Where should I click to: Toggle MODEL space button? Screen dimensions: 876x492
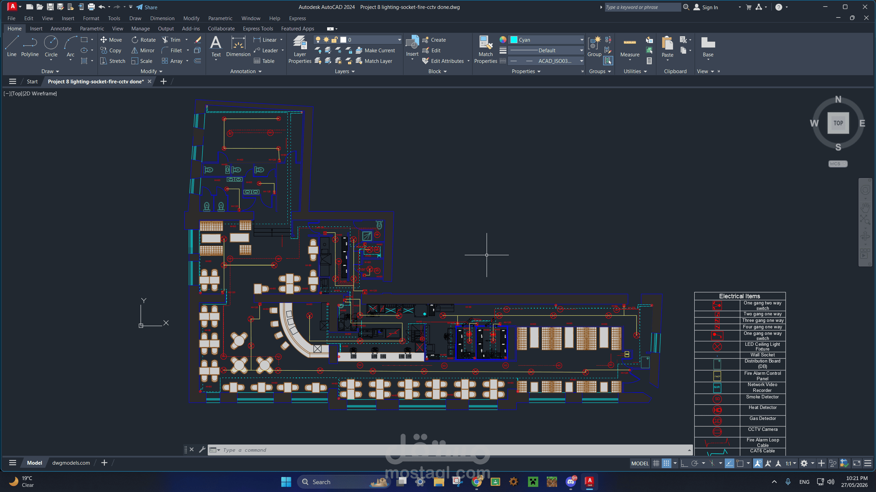(x=640, y=463)
